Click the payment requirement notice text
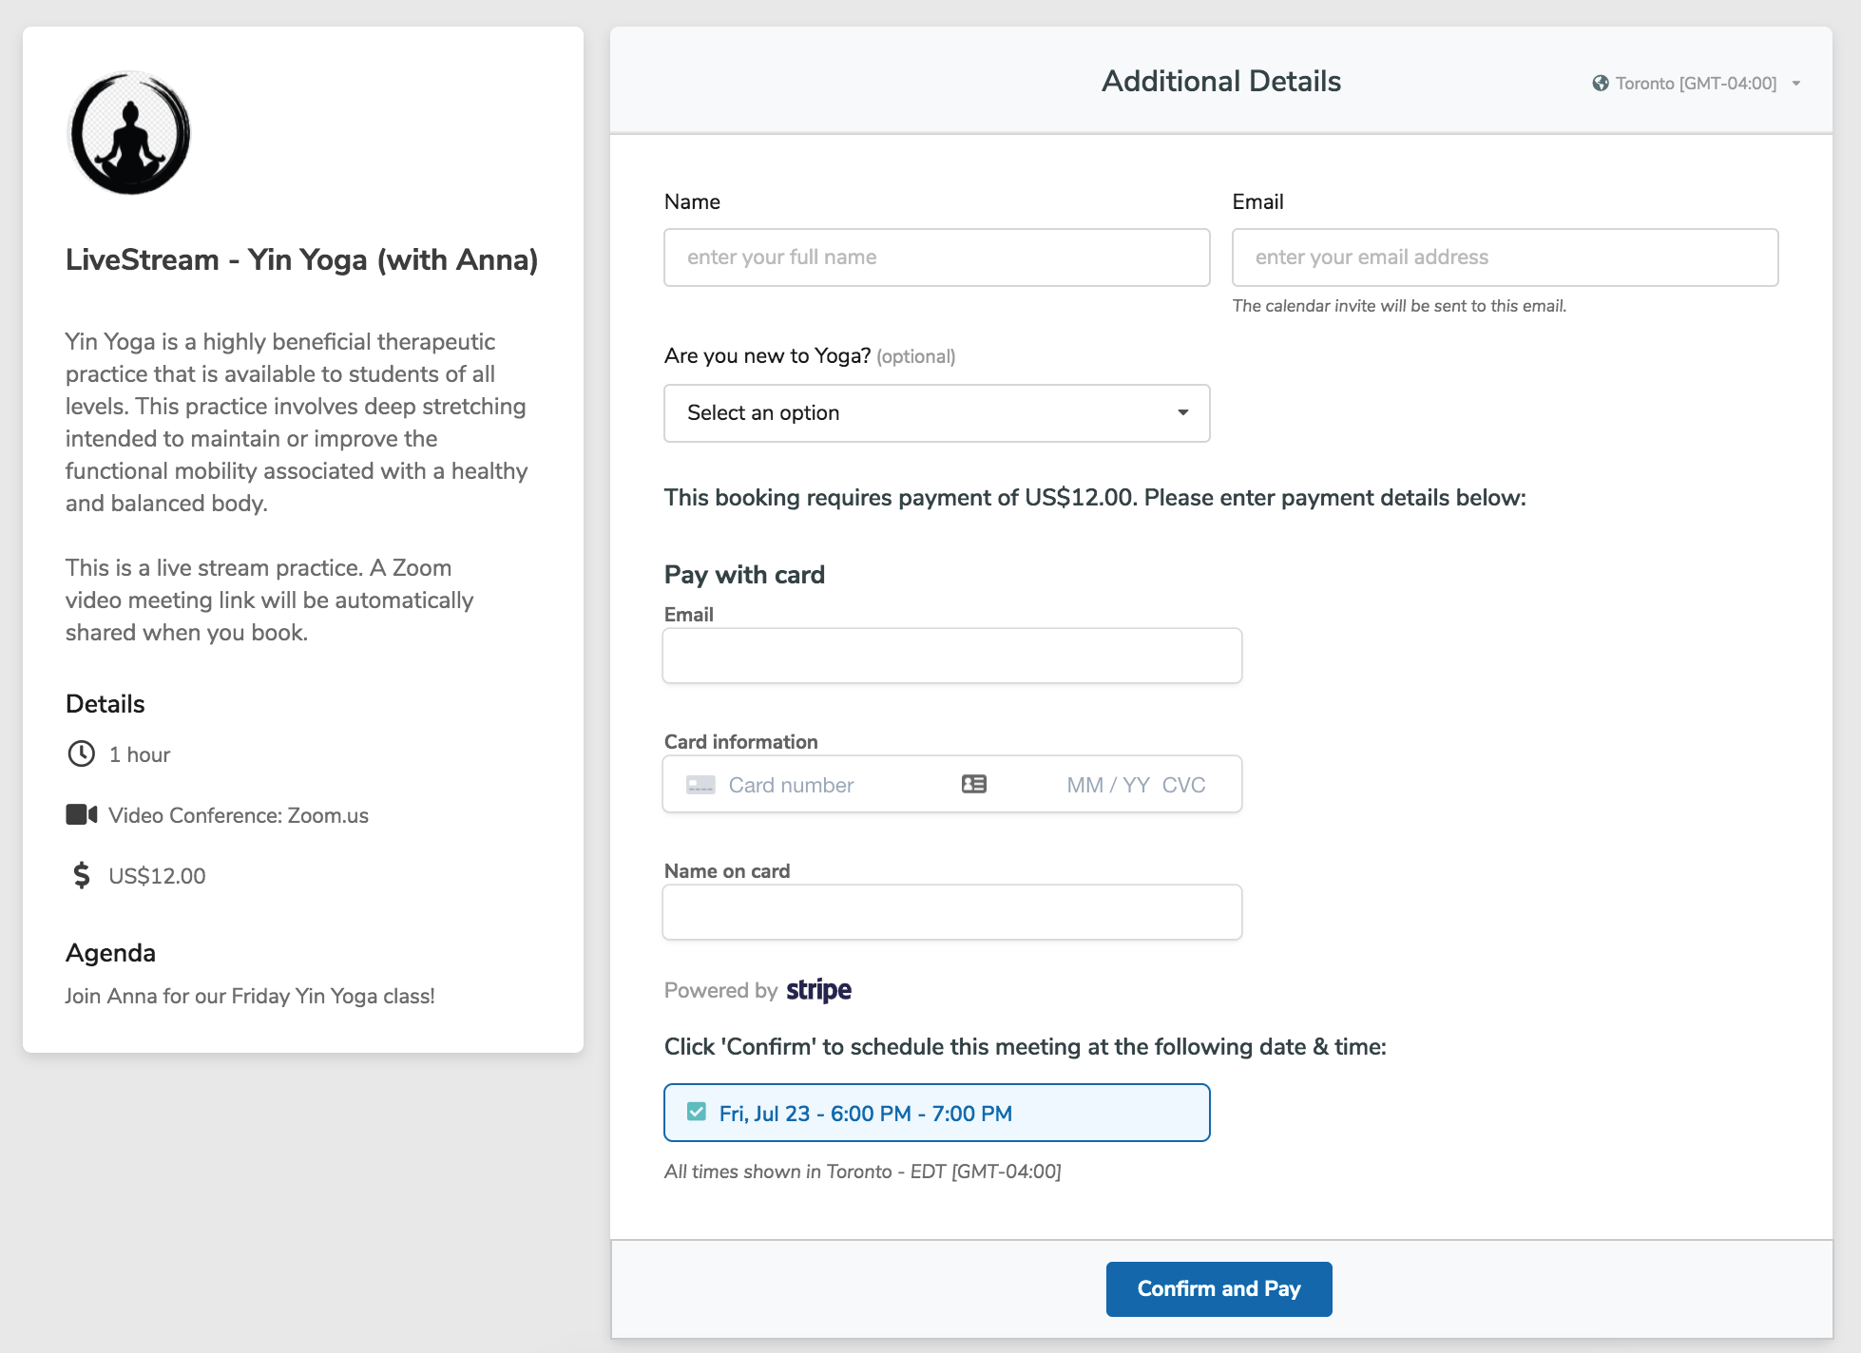1861x1353 pixels. pos(1095,497)
